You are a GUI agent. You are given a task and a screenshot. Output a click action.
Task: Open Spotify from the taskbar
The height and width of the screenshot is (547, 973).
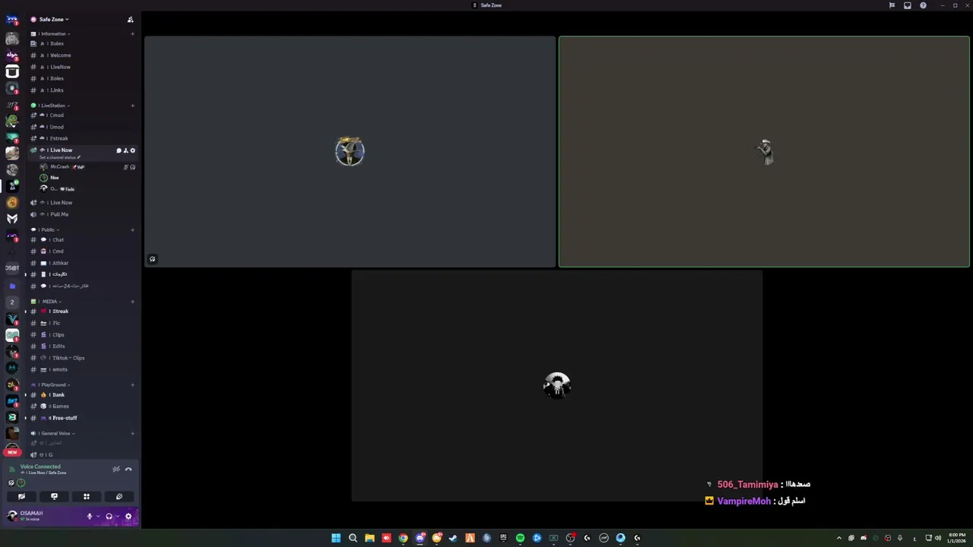(x=520, y=538)
